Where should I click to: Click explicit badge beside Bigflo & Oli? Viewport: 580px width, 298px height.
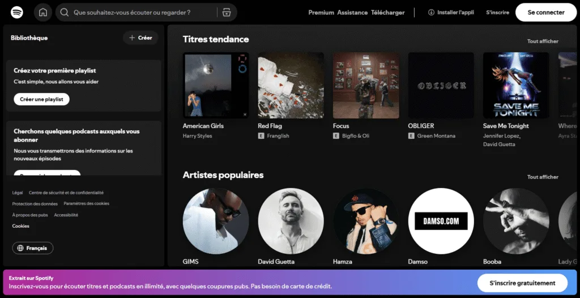(336, 136)
